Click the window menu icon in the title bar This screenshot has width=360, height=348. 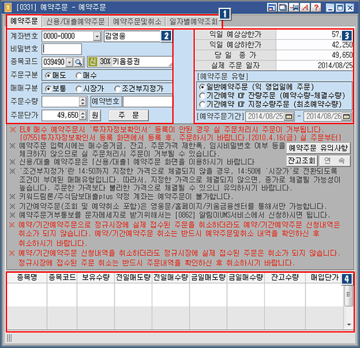pos(8,7)
